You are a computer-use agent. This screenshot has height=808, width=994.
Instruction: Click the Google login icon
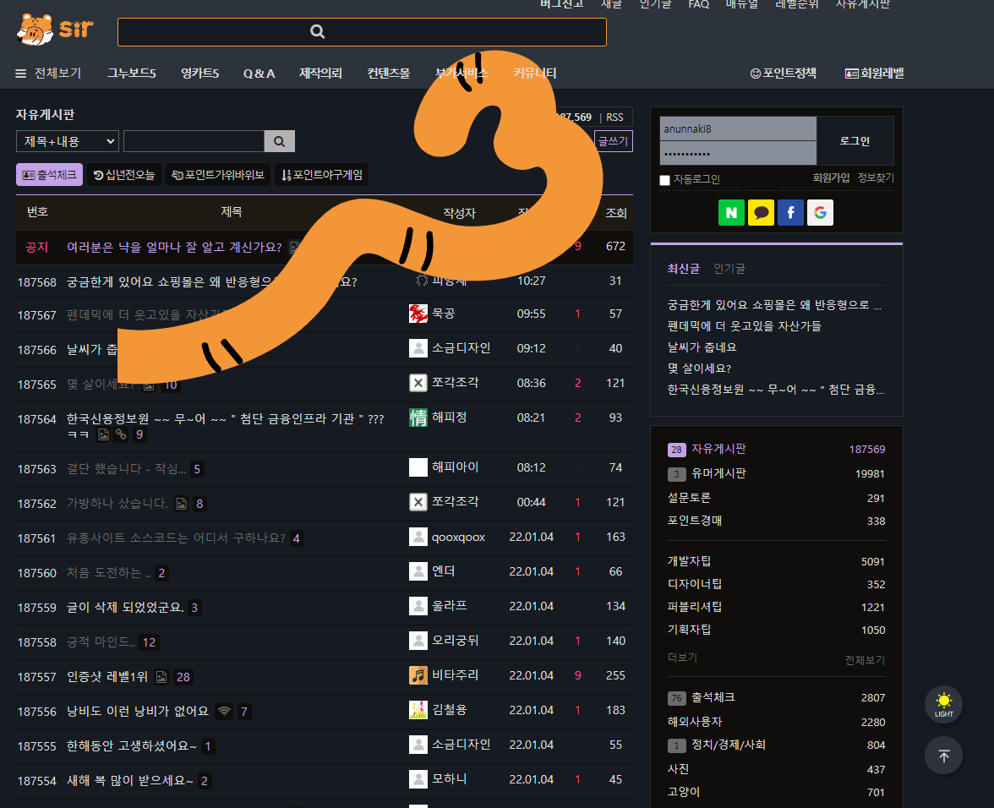click(x=820, y=213)
